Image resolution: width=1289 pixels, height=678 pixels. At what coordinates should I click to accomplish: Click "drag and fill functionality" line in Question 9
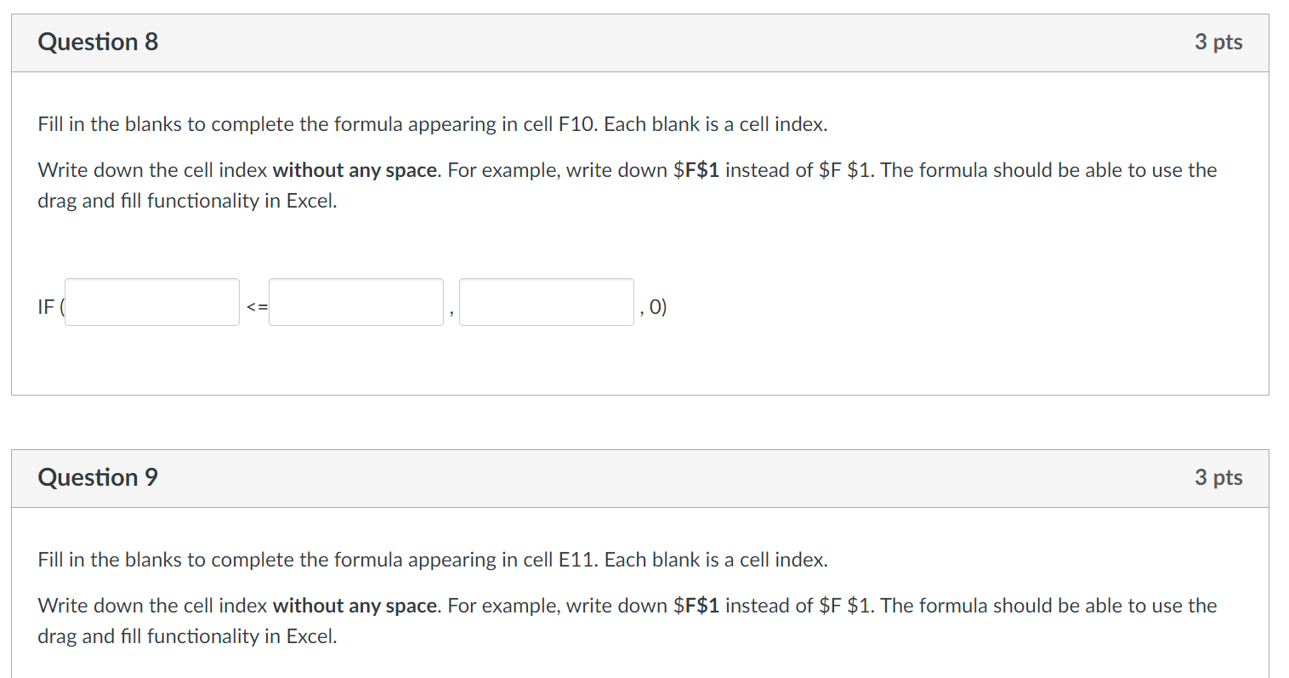point(187,636)
